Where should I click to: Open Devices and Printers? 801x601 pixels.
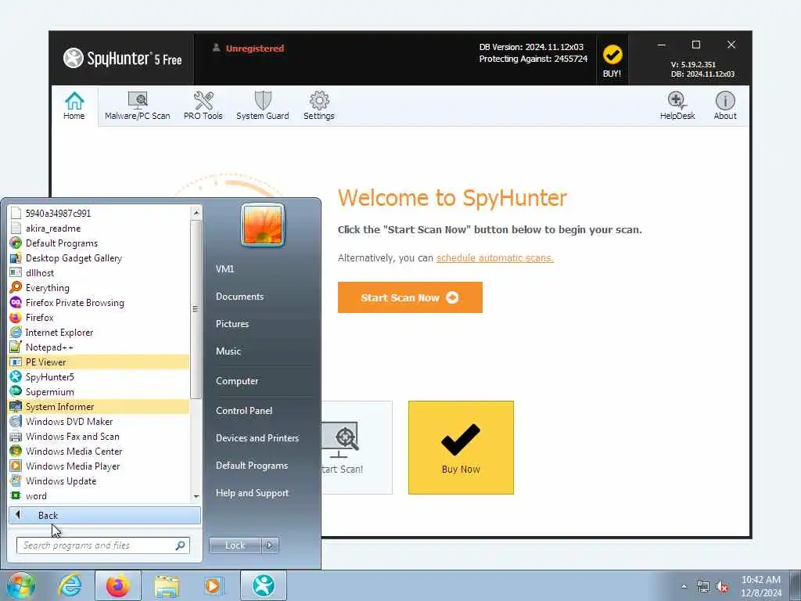point(257,438)
